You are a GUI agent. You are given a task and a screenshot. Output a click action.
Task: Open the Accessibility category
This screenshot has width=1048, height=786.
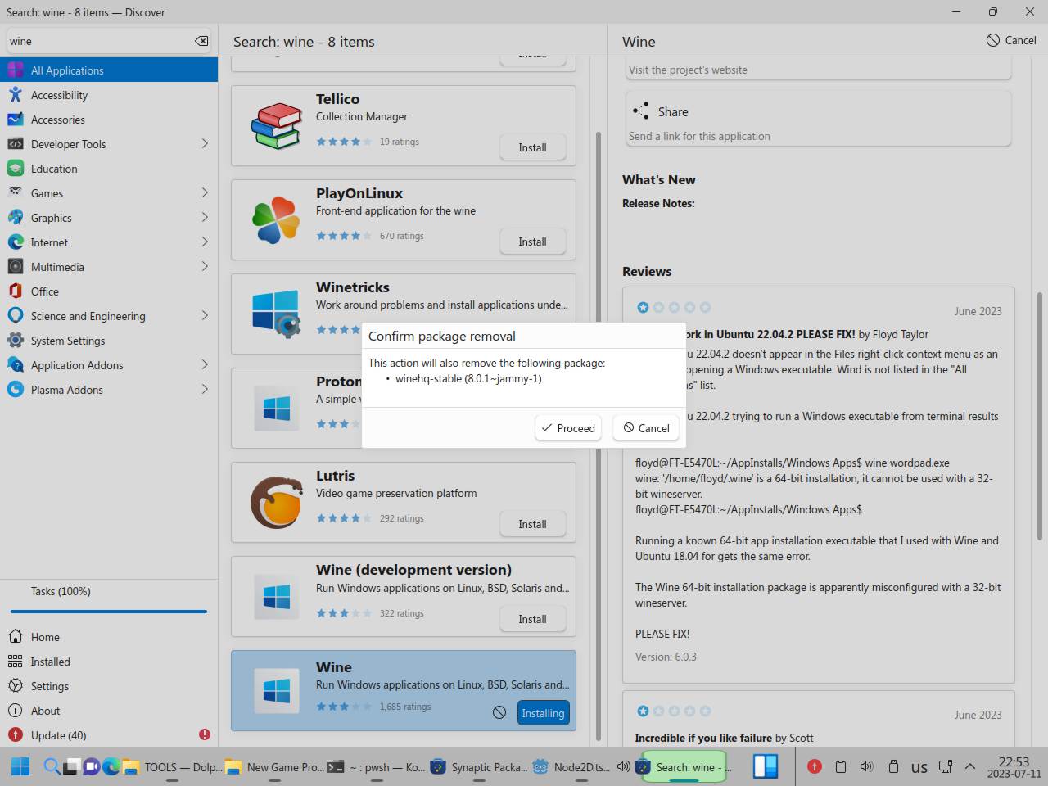pyautogui.click(x=109, y=95)
